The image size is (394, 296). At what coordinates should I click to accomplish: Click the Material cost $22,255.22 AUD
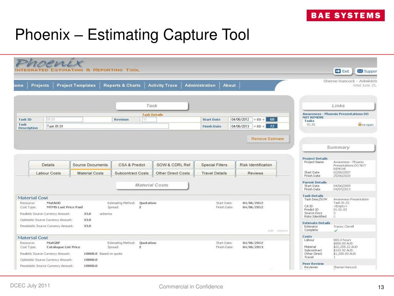346,247
